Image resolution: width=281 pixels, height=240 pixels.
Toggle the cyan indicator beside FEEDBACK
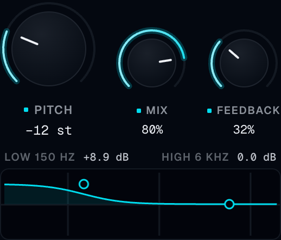(x=209, y=111)
